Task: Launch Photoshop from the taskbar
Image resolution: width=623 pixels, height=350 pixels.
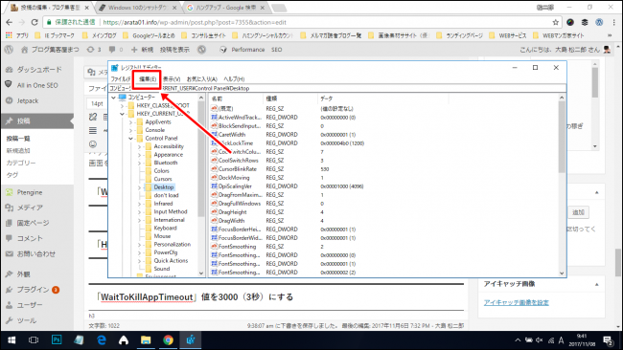Action: [x=57, y=340]
